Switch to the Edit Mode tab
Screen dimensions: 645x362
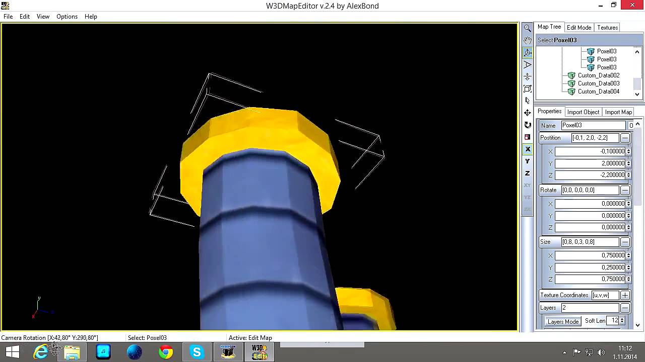pos(579,28)
